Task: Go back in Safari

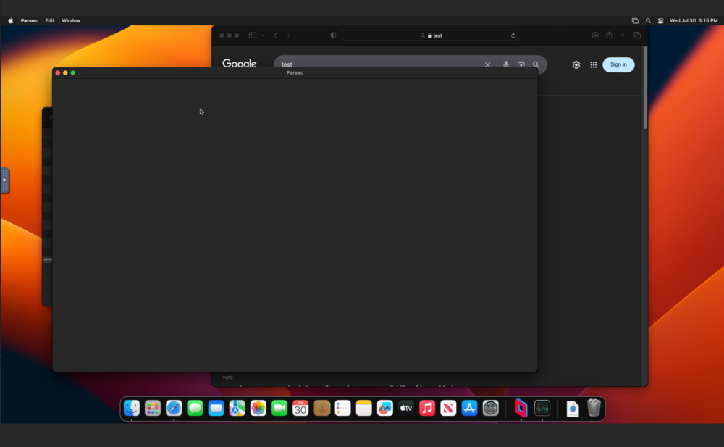Action: (276, 35)
